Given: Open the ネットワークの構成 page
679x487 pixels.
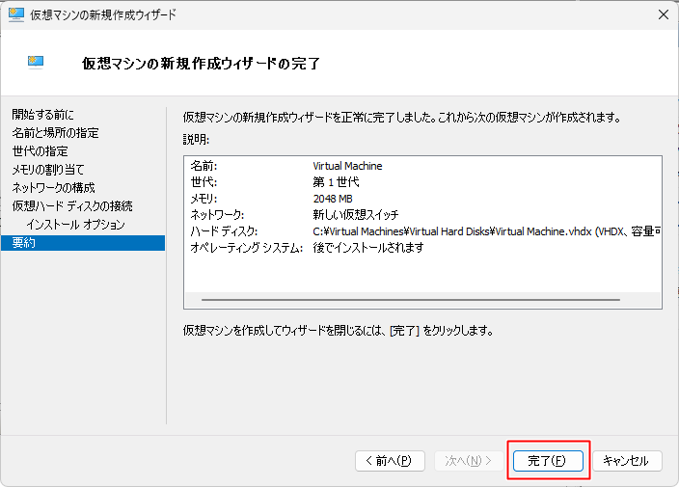Looking at the screenshot, I should pos(53,188).
